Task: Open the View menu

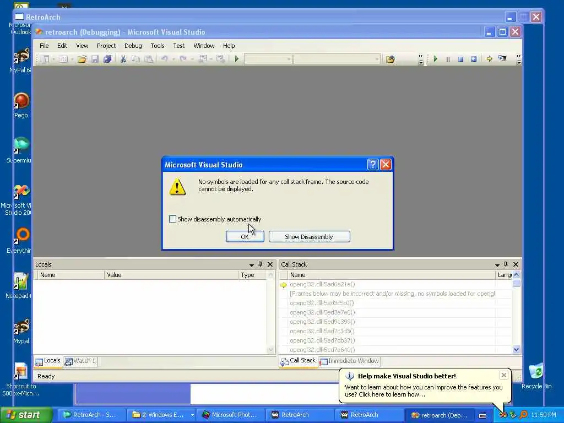Action: [82, 46]
